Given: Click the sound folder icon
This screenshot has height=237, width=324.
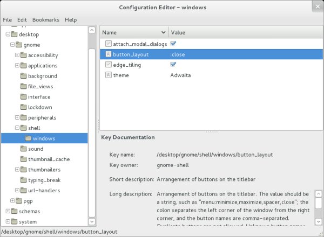Looking at the screenshot, I should point(23,149).
